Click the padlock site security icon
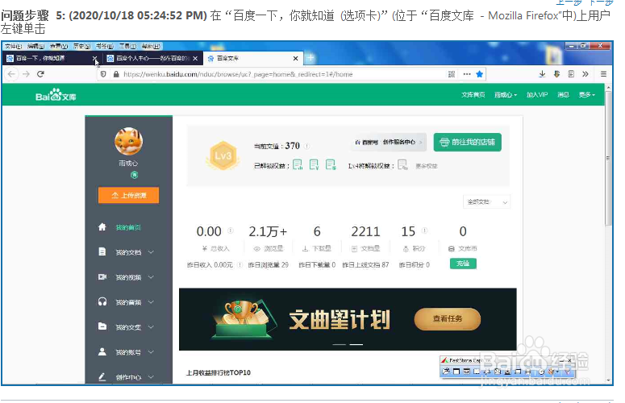The width and height of the screenshot is (625, 403). point(116,74)
